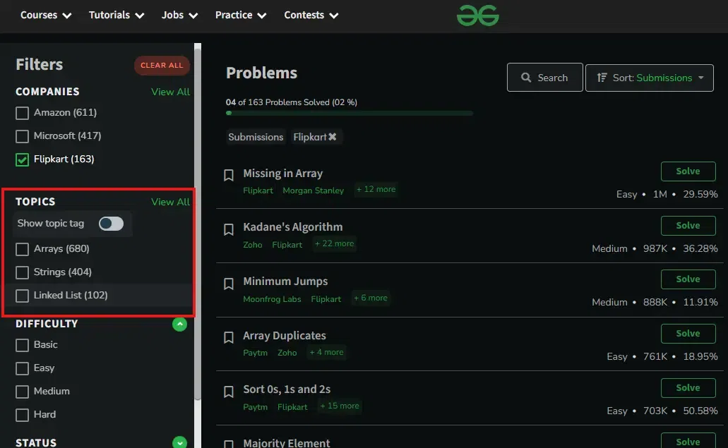Expand '+ 6 more' companies for Minimum Jumps
Image resolution: width=728 pixels, height=448 pixels.
[370, 298]
